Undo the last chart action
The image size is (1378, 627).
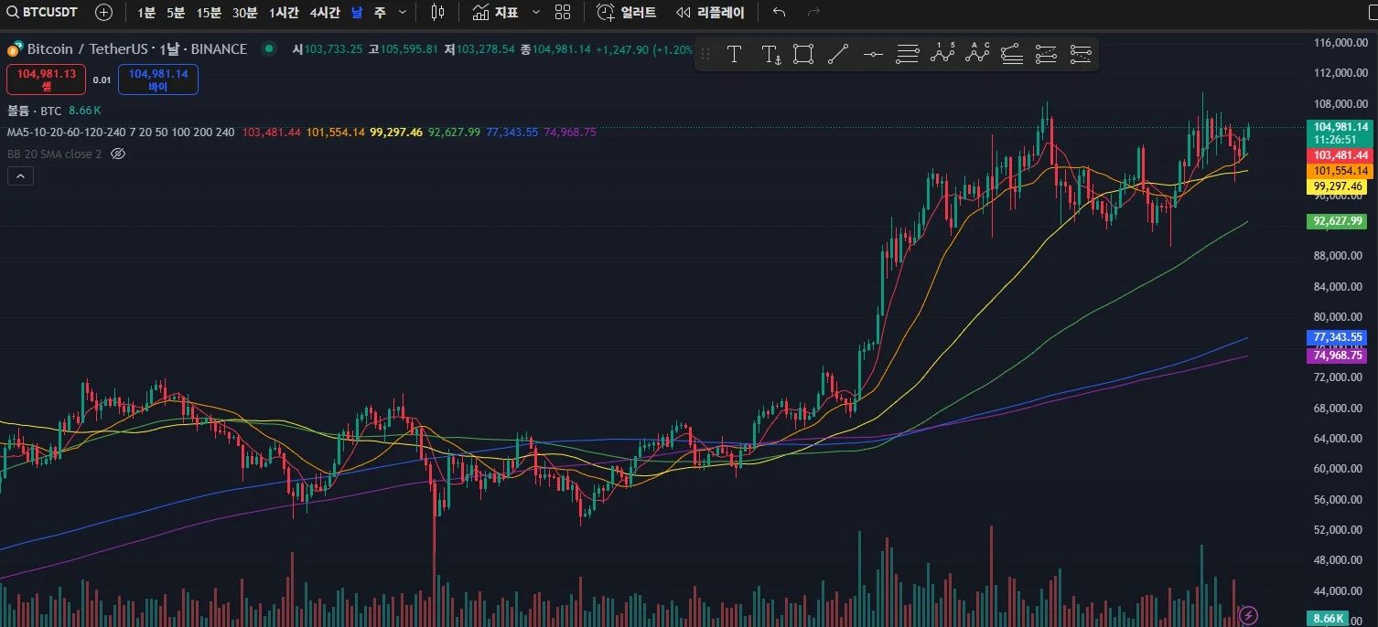[x=779, y=13]
